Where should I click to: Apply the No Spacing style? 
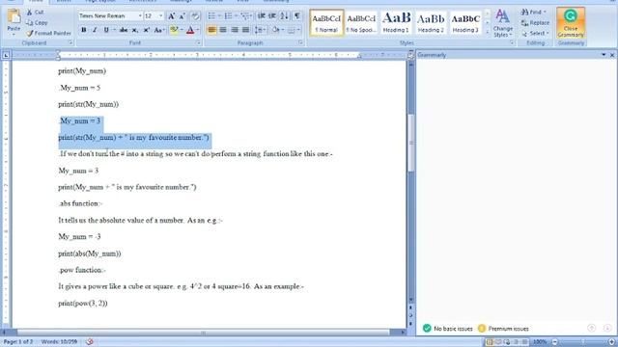pos(361,23)
